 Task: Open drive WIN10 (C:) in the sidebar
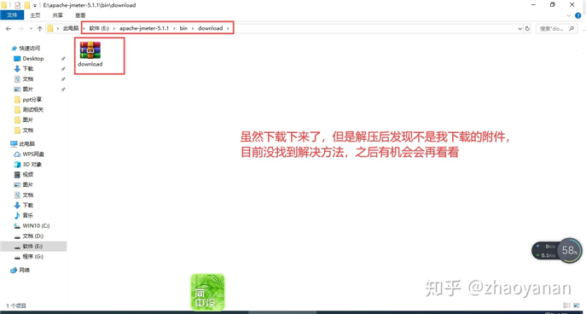tap(36, 226)
